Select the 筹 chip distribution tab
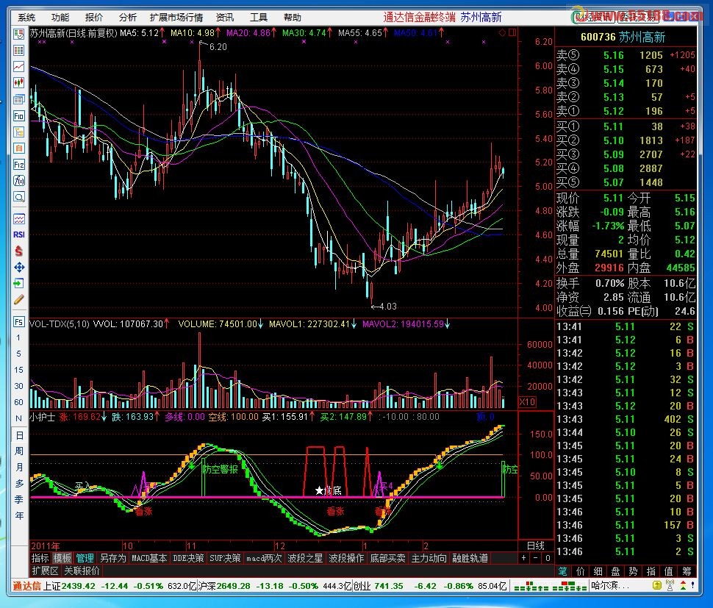Image resolution: width=713 pixels, height=608 pixels. pos(687,572)
